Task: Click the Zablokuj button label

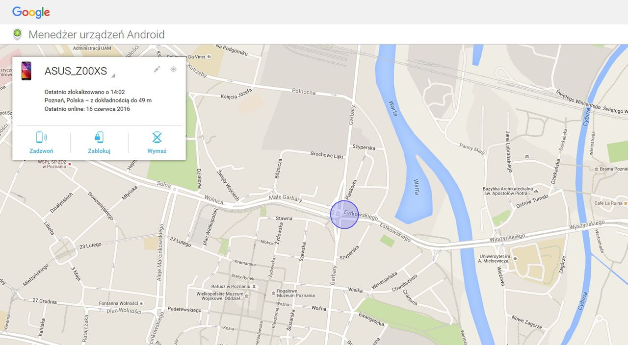Action: coord(99,151)
